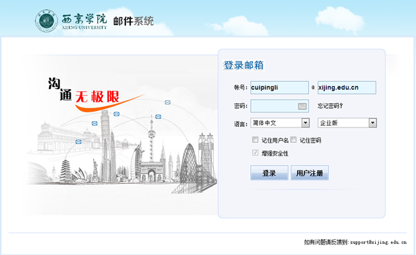Click the support@xijing.edu.cn email link
The image size is (416, 255).
(x=378, y=242)
